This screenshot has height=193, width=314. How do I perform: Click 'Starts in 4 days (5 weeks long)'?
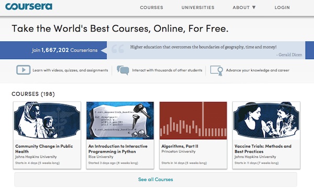coord(38,163)
